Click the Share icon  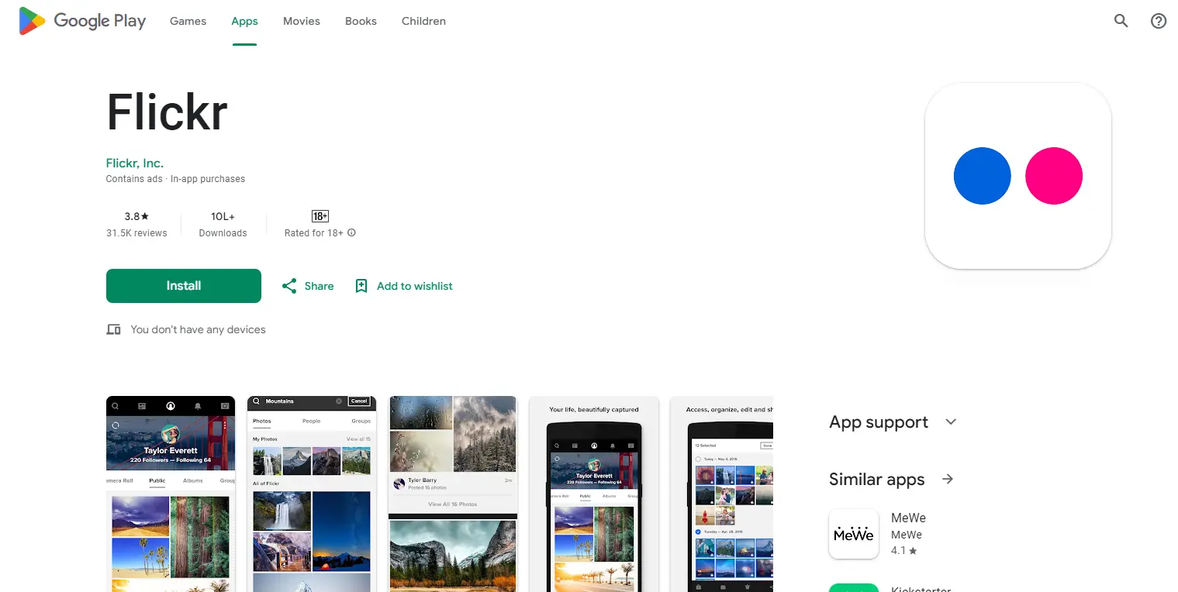pos(289,286)
